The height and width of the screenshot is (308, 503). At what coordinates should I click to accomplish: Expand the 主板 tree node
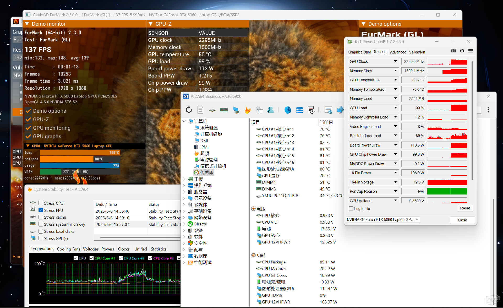(x=184, y=179)
